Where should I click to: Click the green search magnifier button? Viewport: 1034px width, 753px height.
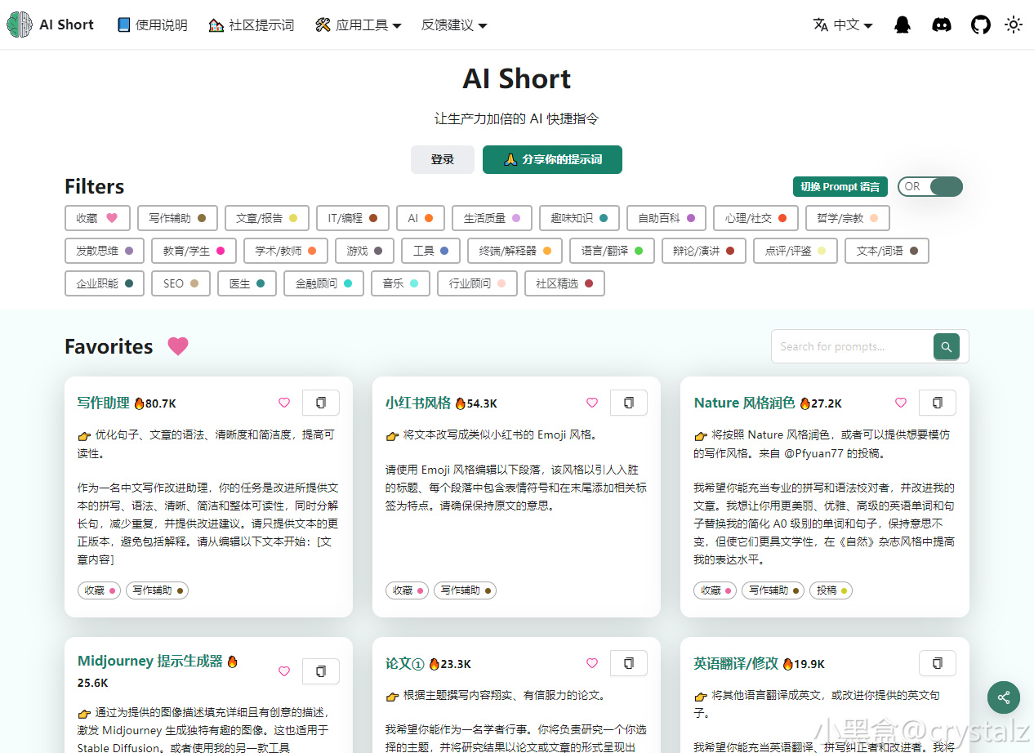tap(947, 346)
